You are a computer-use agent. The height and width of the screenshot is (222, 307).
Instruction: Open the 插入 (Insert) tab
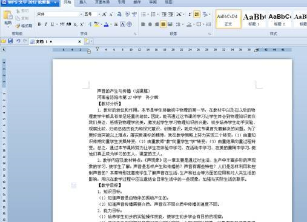click(x=83, y=2)
